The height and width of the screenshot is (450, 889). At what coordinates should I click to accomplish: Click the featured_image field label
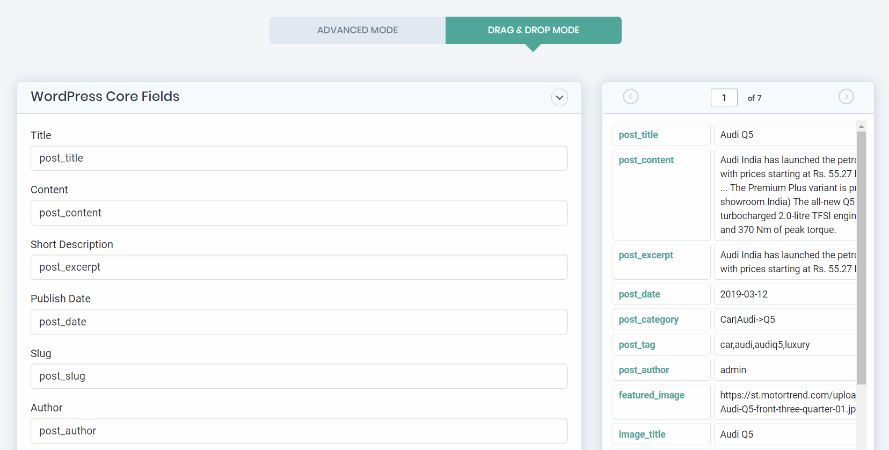click(x=651, y=395)
